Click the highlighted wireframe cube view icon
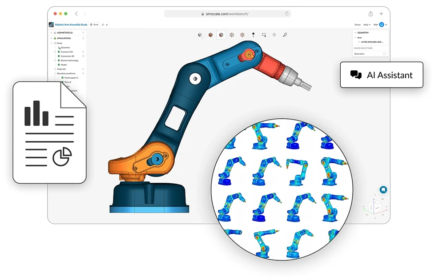 [221, 35]
